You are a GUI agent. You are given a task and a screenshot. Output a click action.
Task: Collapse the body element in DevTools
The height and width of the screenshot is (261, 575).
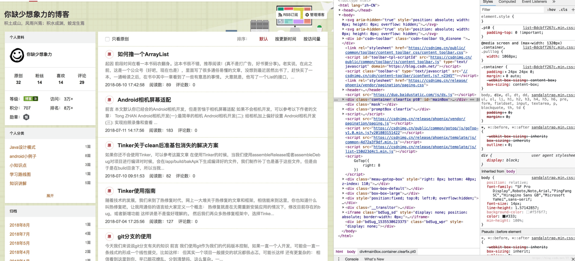340,15
